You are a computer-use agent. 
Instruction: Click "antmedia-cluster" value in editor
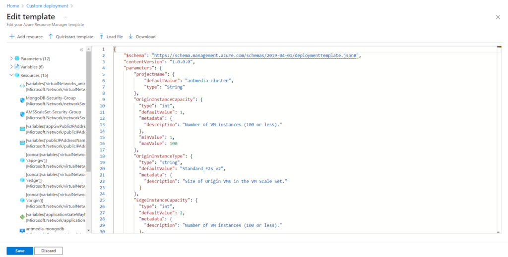(209, 81)
